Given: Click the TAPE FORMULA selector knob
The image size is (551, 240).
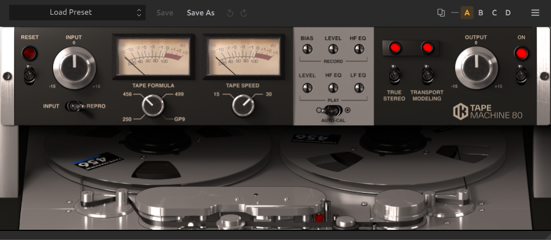Looking at the screenshot, I should [x=152, y=105].
